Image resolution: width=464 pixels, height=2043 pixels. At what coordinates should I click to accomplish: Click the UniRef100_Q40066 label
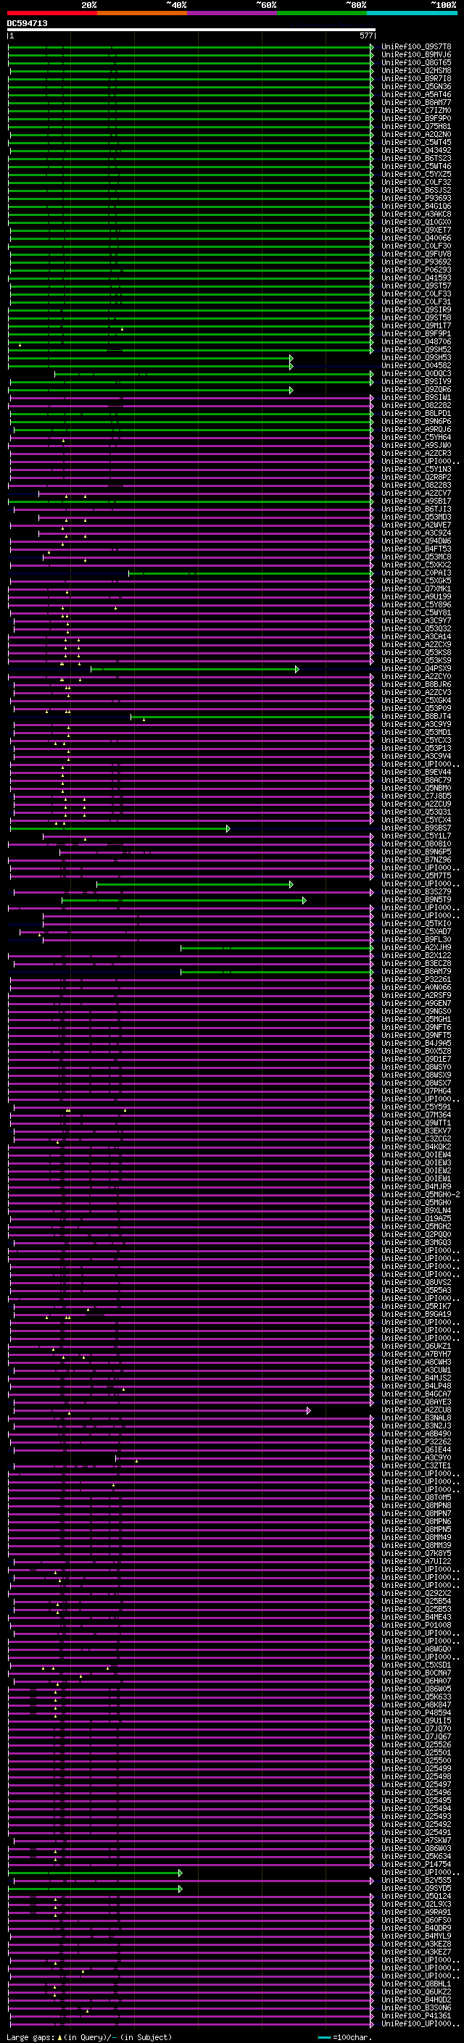416,238
